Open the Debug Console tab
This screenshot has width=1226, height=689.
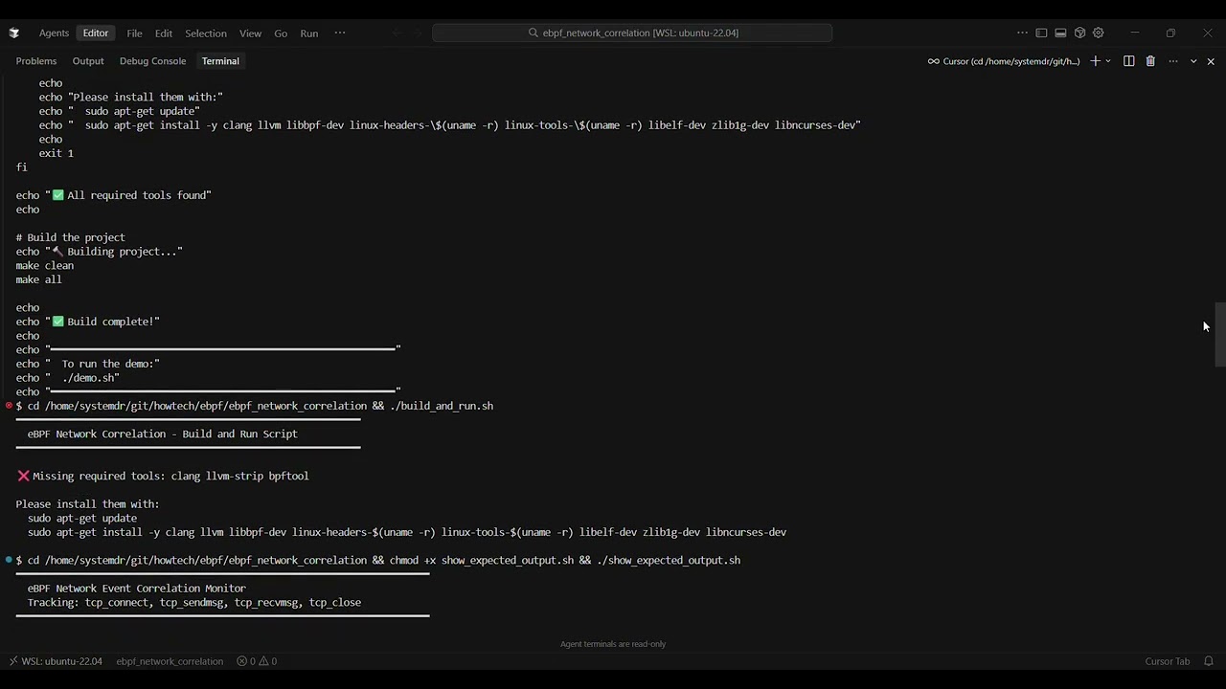[152, 61]
